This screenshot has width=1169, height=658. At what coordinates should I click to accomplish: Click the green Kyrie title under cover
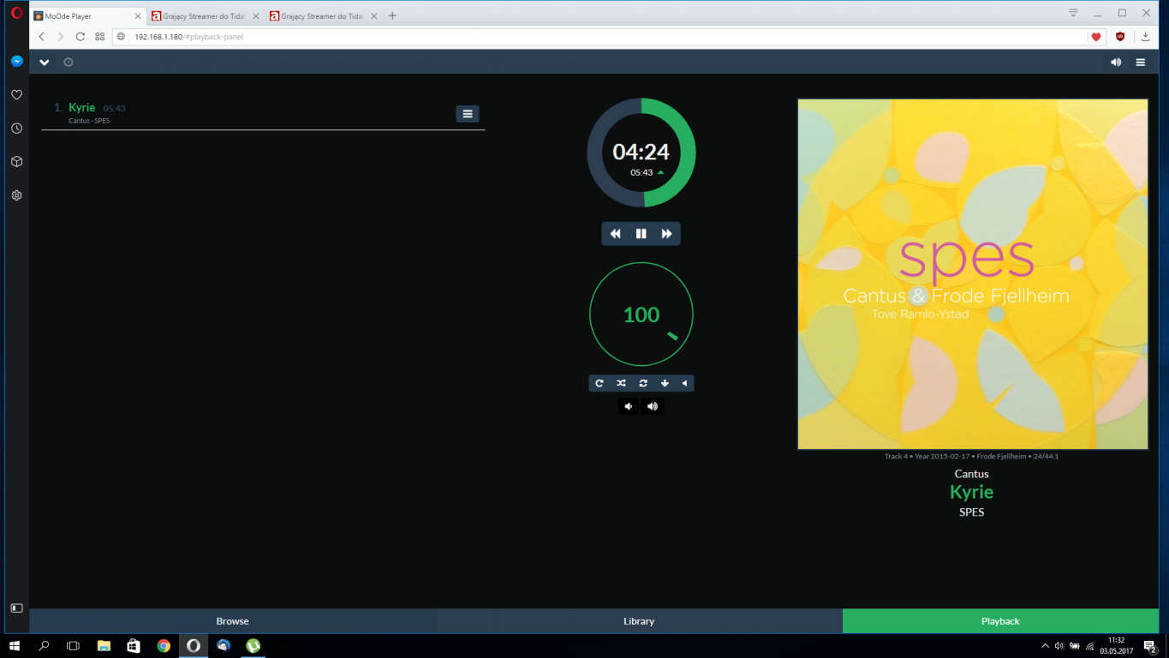tap(971, 492)
